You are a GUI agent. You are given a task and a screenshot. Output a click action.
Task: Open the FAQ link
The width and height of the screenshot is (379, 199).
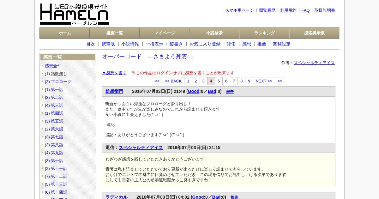click(x=306, y=10)
